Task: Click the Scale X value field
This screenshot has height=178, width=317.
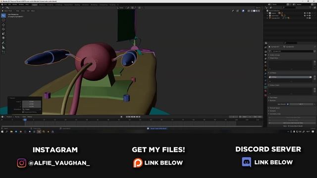Action: [32, 101]
